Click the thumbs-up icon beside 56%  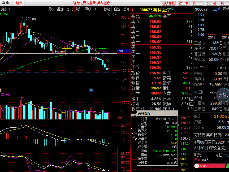pos(197,166)
